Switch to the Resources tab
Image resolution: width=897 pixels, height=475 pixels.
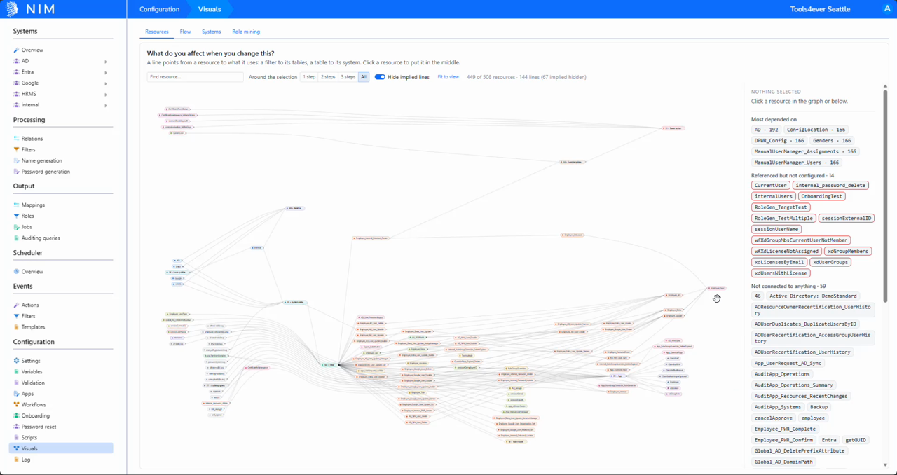coord(157,32)
